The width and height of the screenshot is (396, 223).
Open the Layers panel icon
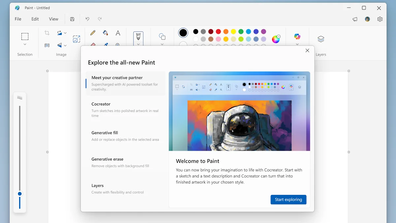pos(321,39)
